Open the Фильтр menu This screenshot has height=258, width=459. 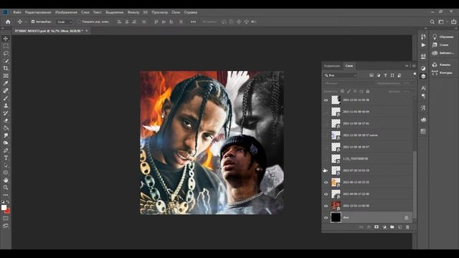pos(133,12)
